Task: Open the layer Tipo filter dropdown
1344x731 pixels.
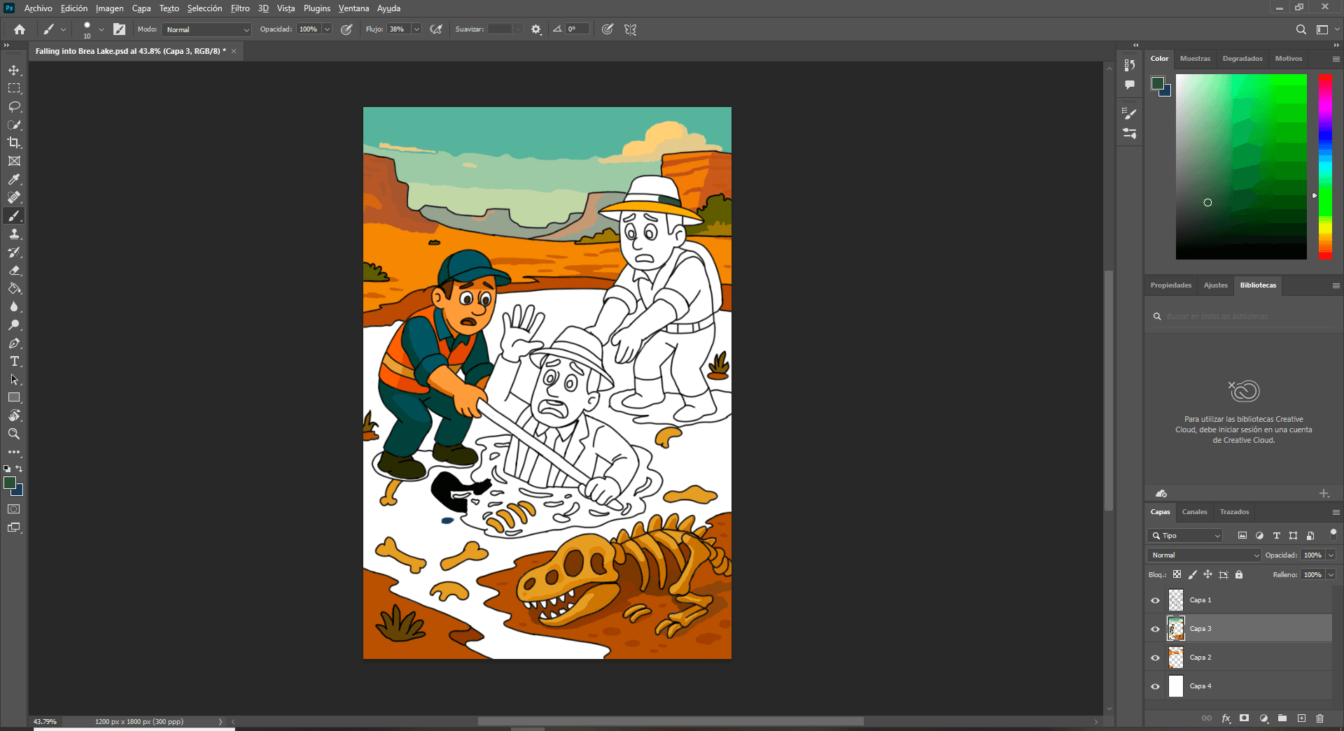Action: tap(1184, 536)
